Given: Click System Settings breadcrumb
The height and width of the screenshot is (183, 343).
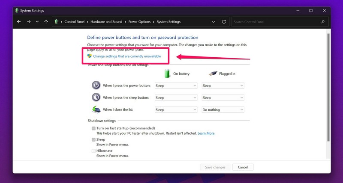Looking at the screenshot, I should coord(168,22).
